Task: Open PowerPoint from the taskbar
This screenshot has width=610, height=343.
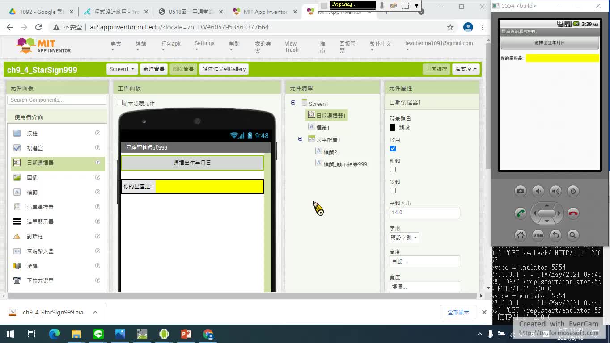Action: click(x=186, y=334)
